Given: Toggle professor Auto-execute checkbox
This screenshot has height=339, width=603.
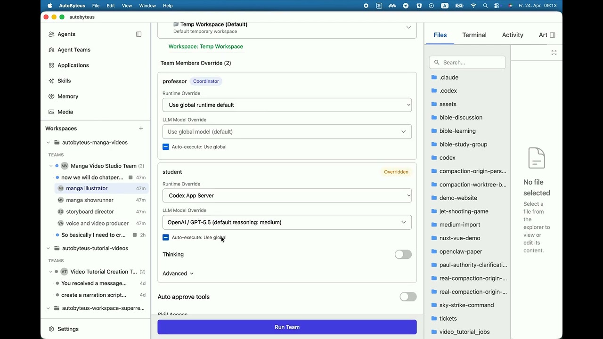Looking at the screenshot, I should (165, 147).
